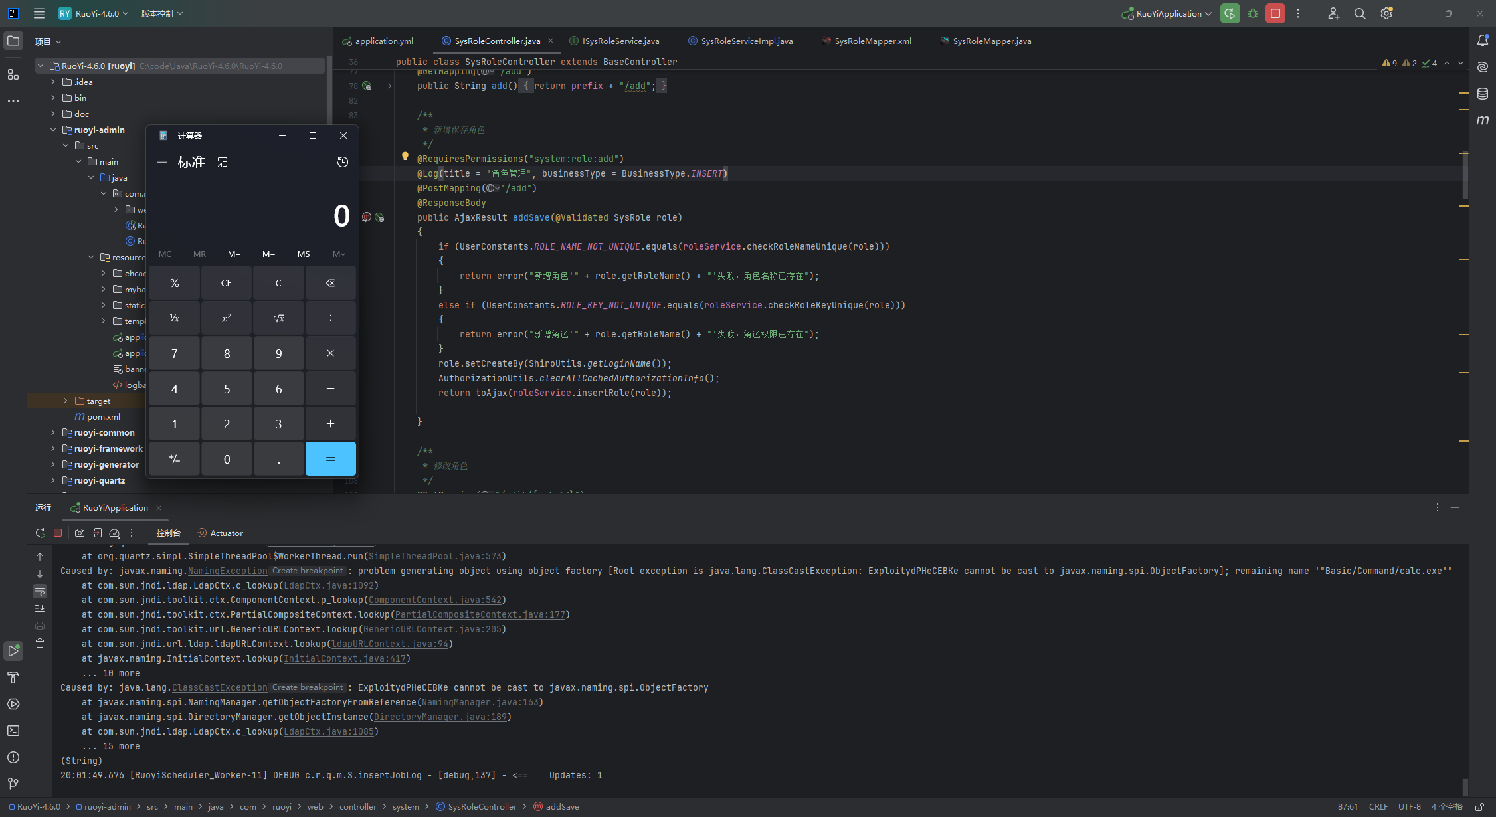Toggle scroll to end in console
The height and width of the screenshot is (817, 1496).
pos(40,608)
